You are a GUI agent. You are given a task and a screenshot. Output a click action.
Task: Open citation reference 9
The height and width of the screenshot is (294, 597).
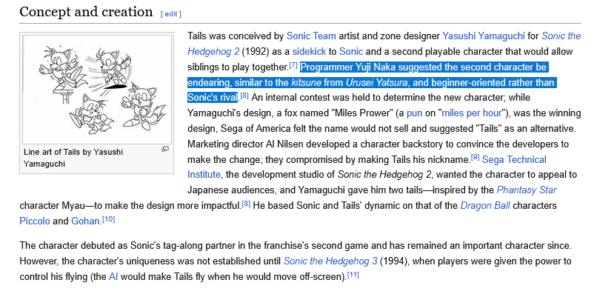click(x=476, y=157)
